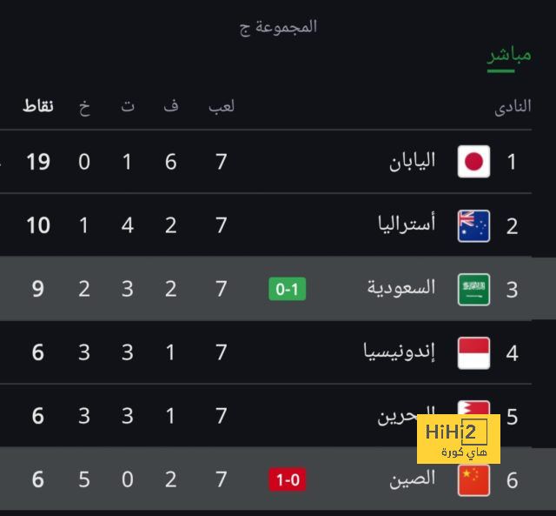Open the أستراليا team name
Viewport: 556px width, 516px height.
pyautogui.click(x=407, y=224)
